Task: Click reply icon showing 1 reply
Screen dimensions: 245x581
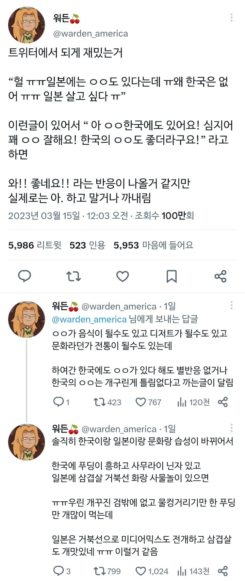Action: click(59, 402)
